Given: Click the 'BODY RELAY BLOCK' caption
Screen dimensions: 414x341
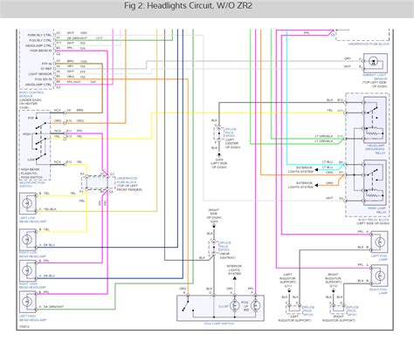Looking at the screenshot, I should tap(373, 220).
